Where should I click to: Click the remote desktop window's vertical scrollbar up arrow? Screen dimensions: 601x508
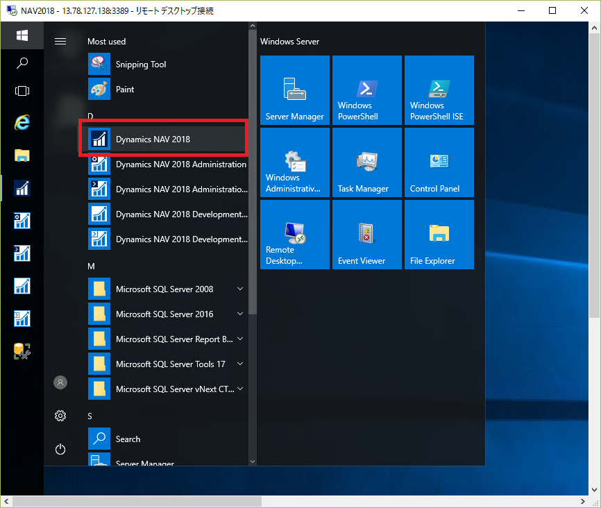[594, 28]
